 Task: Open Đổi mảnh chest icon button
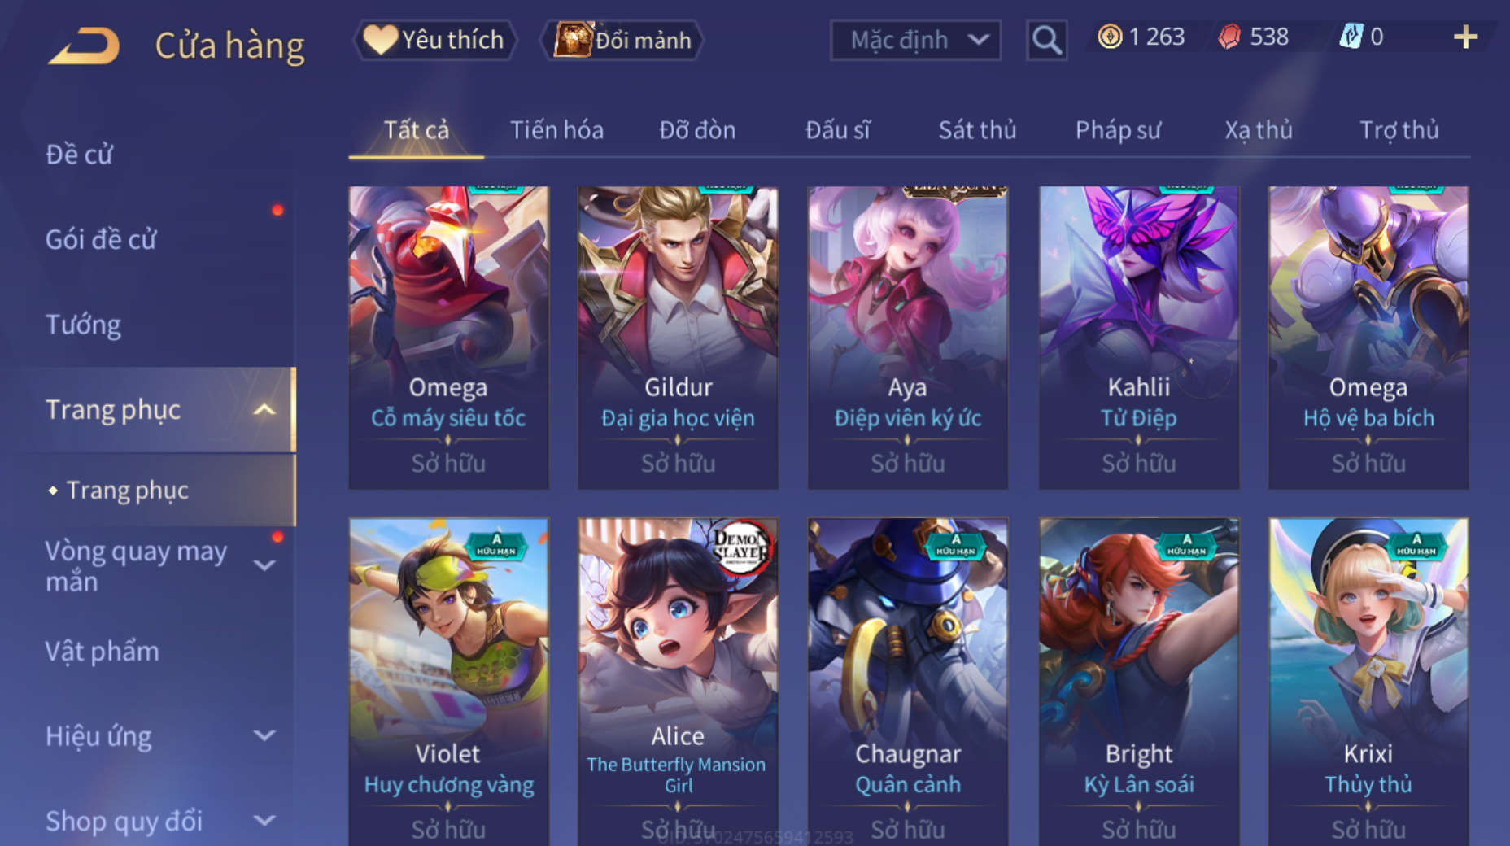(x=622, y=39)
